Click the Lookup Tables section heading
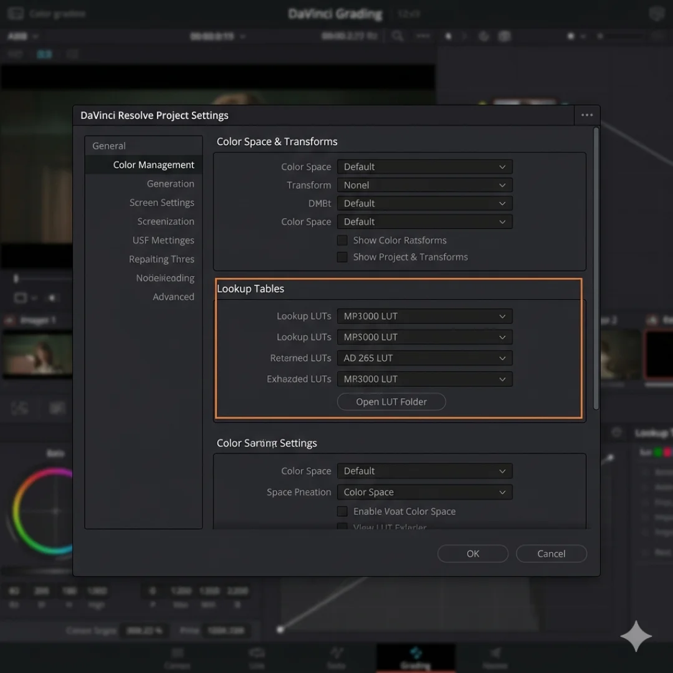The image size is (673, 673). pyautogui.click(x=251, y=289)
